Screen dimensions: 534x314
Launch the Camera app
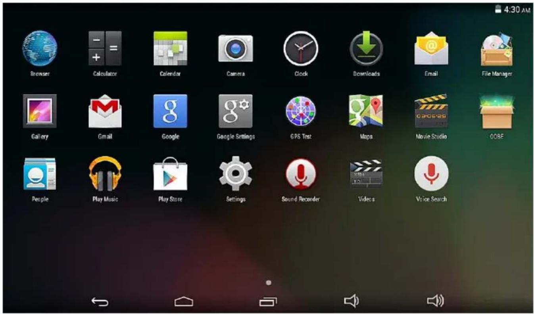click(235, 48)
